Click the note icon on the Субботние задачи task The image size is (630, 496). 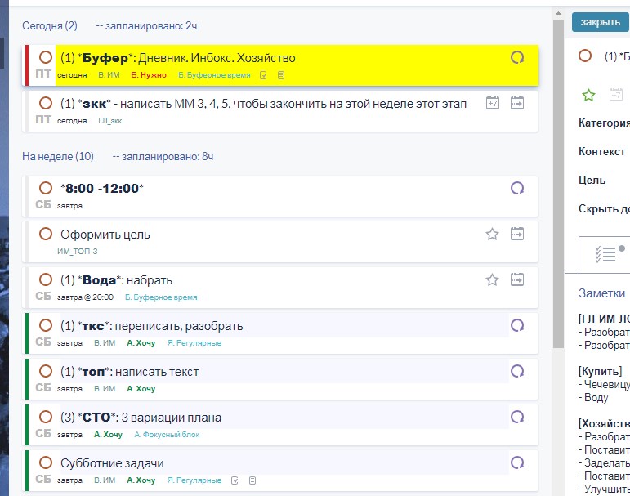pyautogui.click(x=252, y=480)
